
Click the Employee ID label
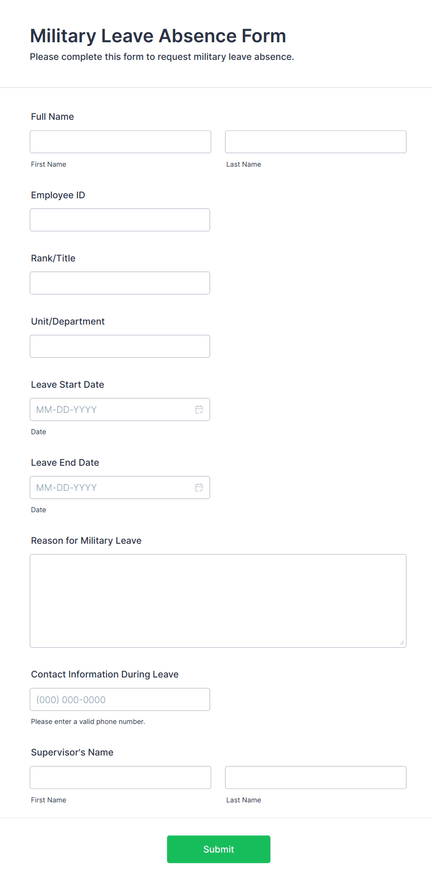[x=58, y=195]
